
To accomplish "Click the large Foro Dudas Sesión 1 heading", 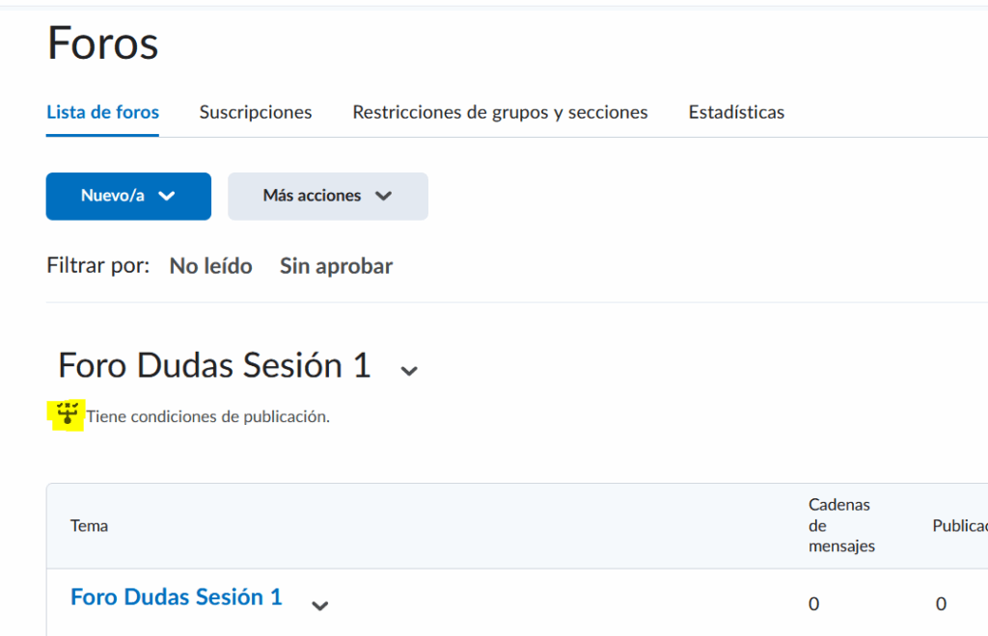I will [214, 366].
